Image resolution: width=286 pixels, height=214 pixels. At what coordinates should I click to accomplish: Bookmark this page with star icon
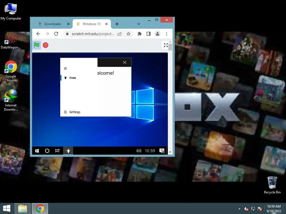tap(128, 34)
